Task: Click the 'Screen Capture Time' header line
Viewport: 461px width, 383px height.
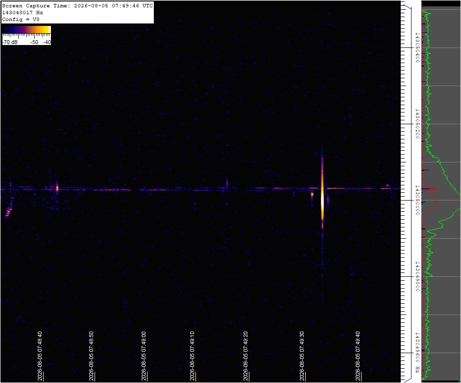Action: click(77, 5)
